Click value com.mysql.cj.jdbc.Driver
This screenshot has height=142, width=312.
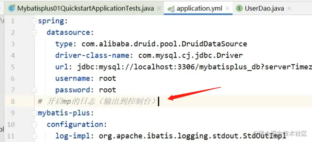click(x=191, y=55)
